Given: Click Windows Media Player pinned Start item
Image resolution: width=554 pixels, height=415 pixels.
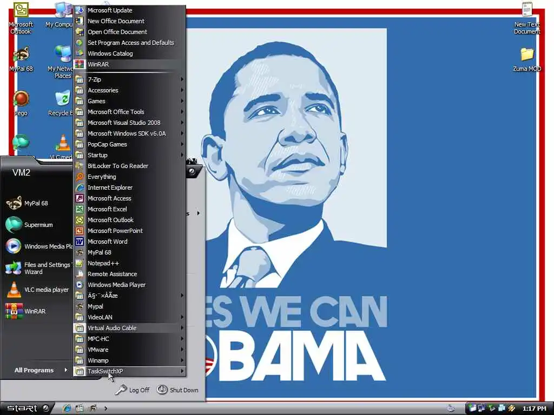Looking at the screenshot, I should coord(38,246).
